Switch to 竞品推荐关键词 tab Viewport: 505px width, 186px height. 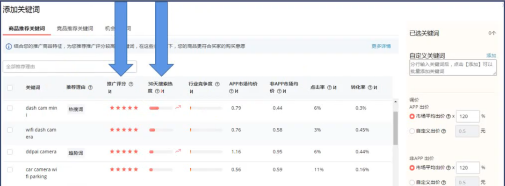[75, 28]
